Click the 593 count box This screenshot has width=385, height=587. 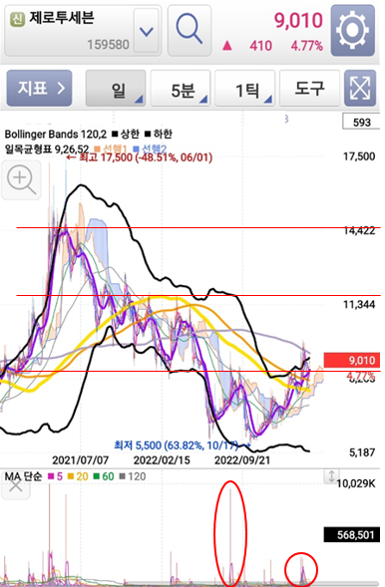(361, 122)
